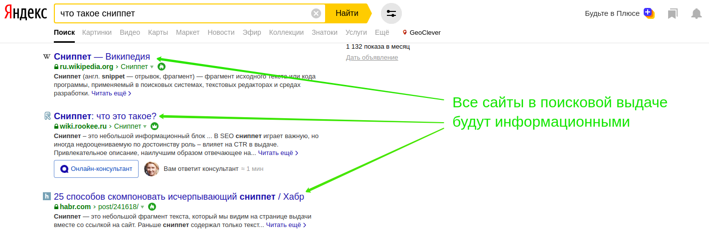Expand dropdown arrow on Wikipedia result URL
Image resolution: width=709 pixels, height=231 pixels.
coord(152,67)
